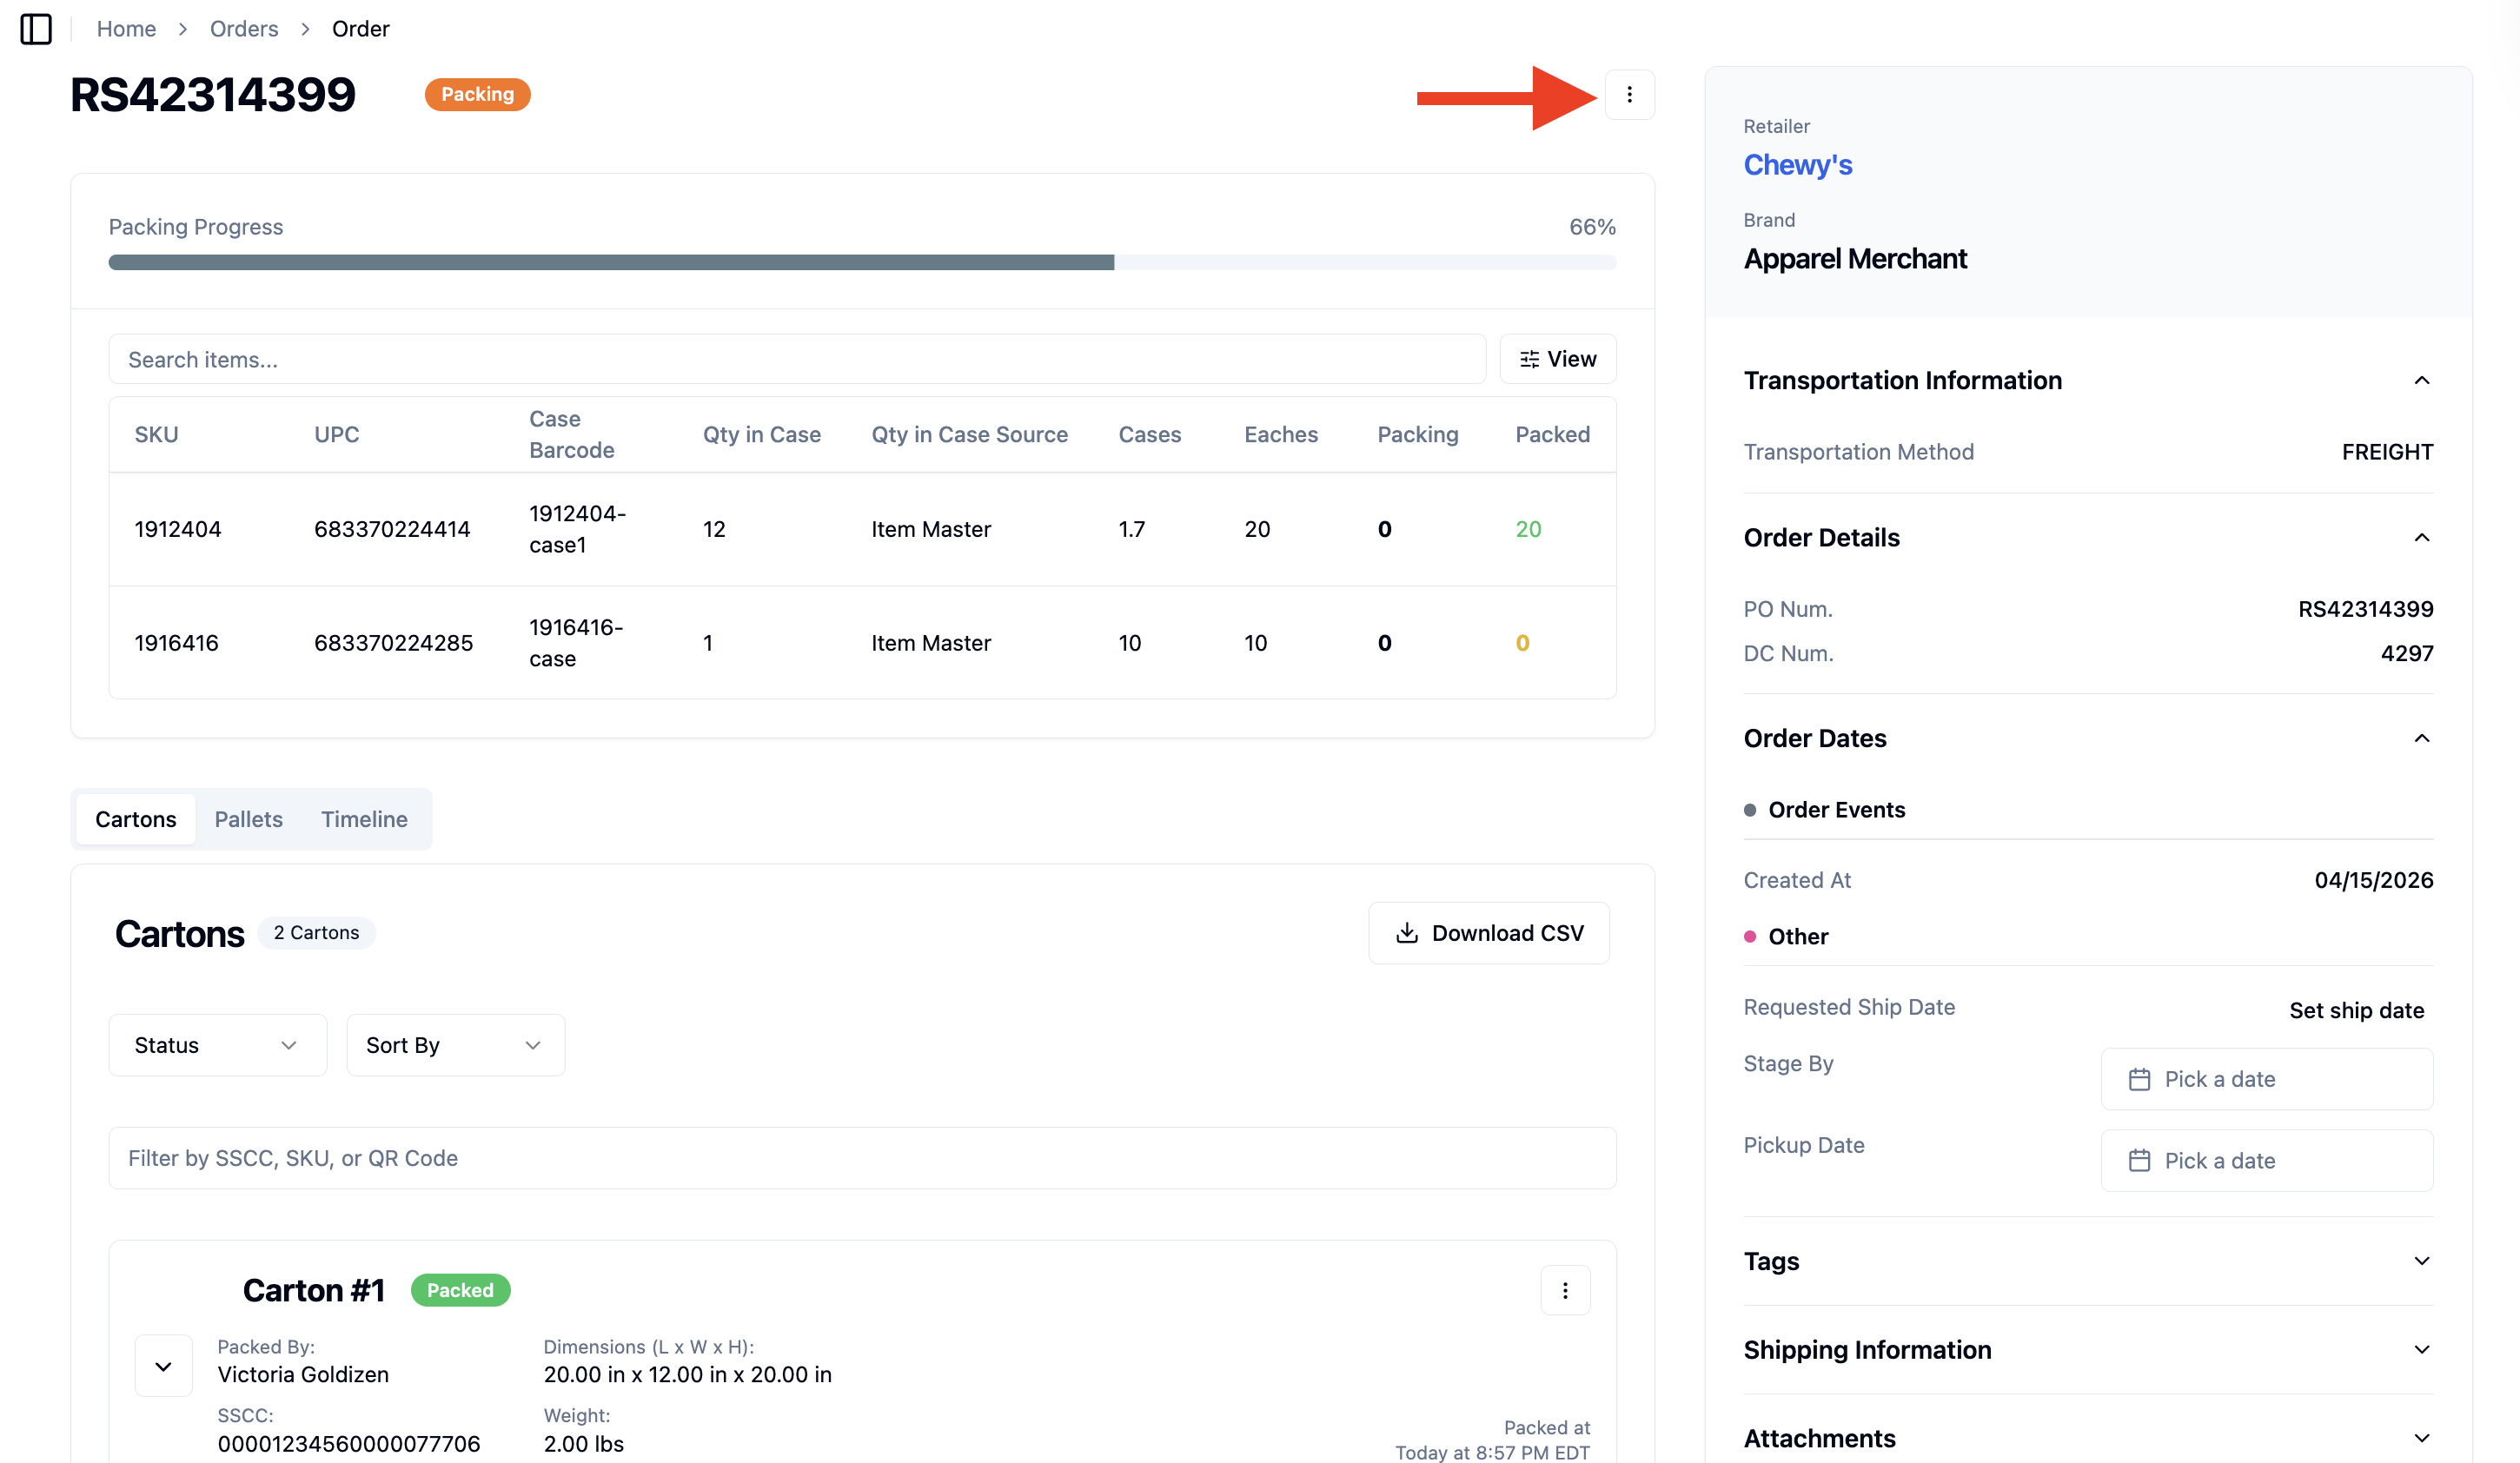2520x1463 pixels.
Task: Collapse the Order Details section
Action: click(x=2422, y=538)
